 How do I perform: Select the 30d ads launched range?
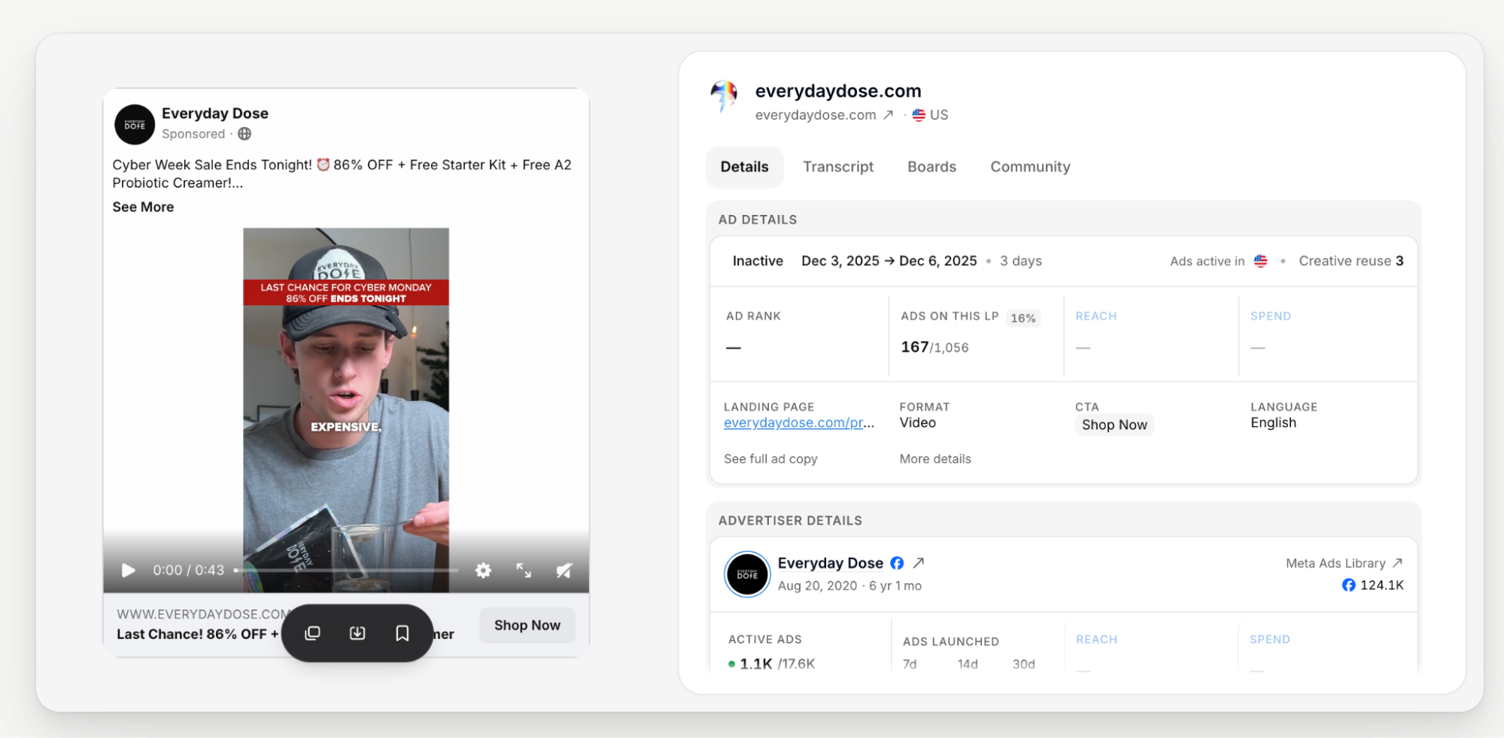click(1024, 664)
